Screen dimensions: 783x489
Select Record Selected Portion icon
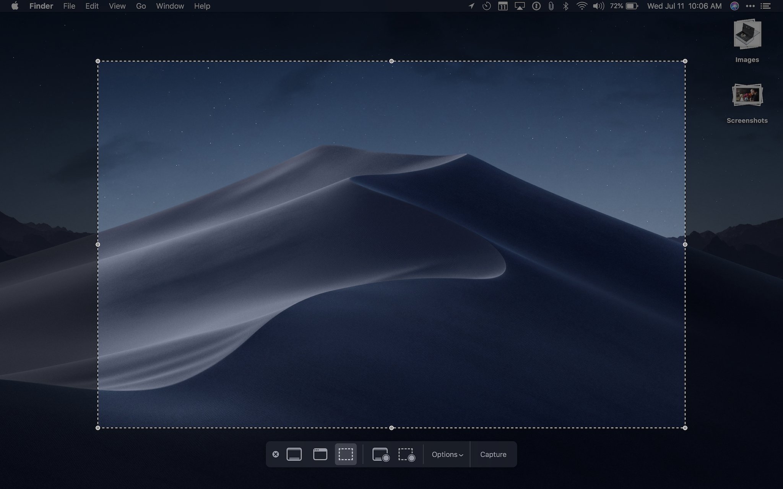point(406,455)
